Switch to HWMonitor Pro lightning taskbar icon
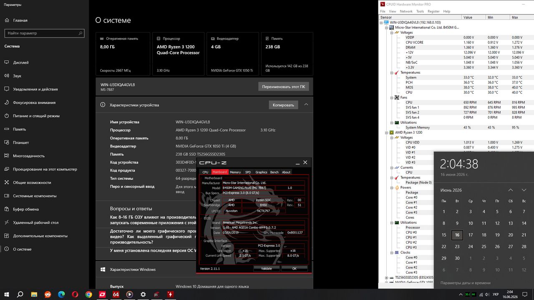 click(x=170, y=295)
